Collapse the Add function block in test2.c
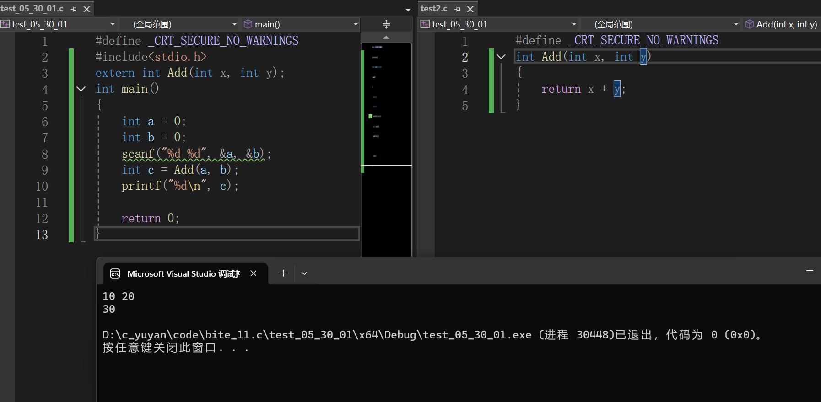This screenshot has height=402, width=821. [x=501, y=57]
